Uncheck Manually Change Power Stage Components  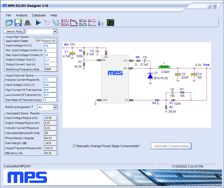[x=74, y=146]
